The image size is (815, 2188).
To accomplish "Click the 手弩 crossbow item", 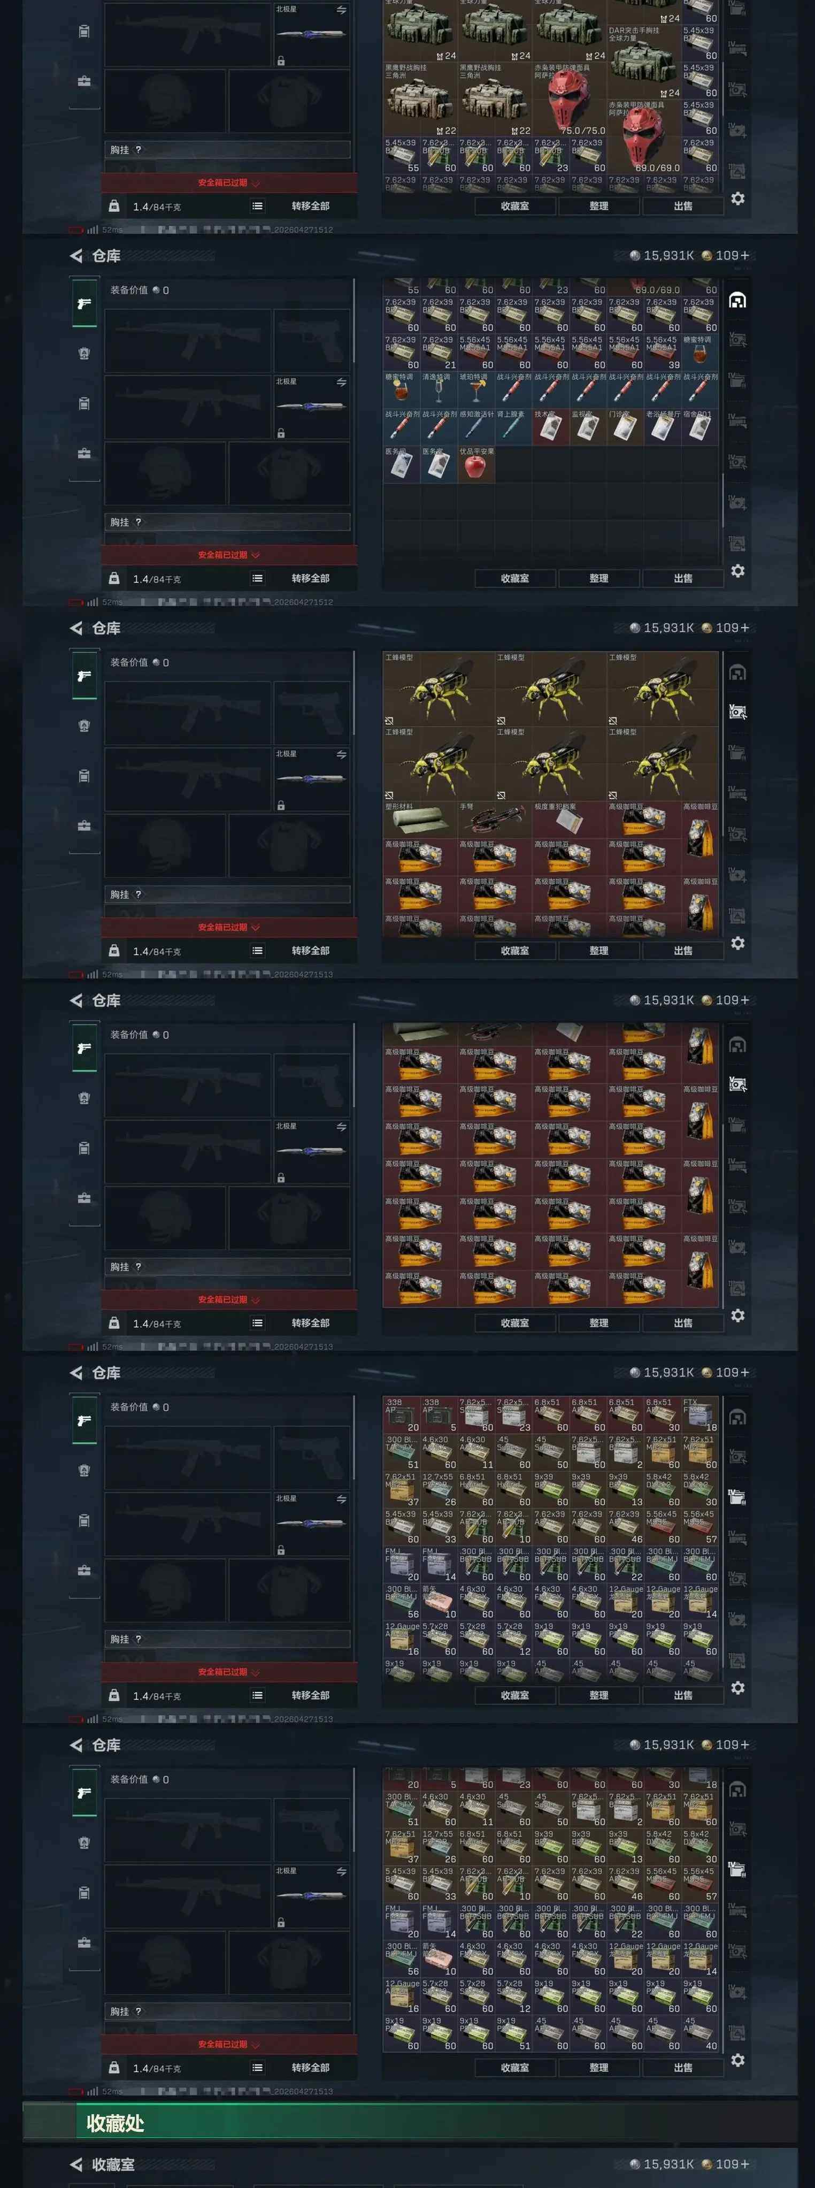I will pos(495,820).
